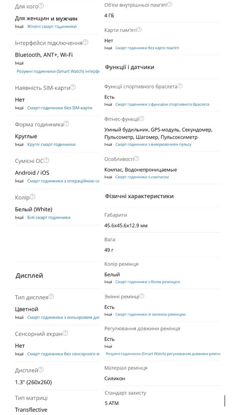This screenshot has height=415, width=233.
Task: Follow Смарт-годинники без SIM-карти link
Action: pos(60,108)
